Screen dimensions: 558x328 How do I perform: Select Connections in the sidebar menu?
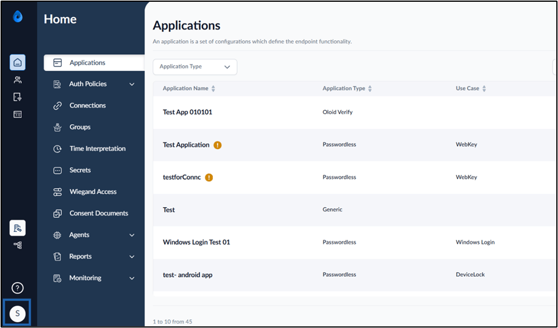click(87, 105)
